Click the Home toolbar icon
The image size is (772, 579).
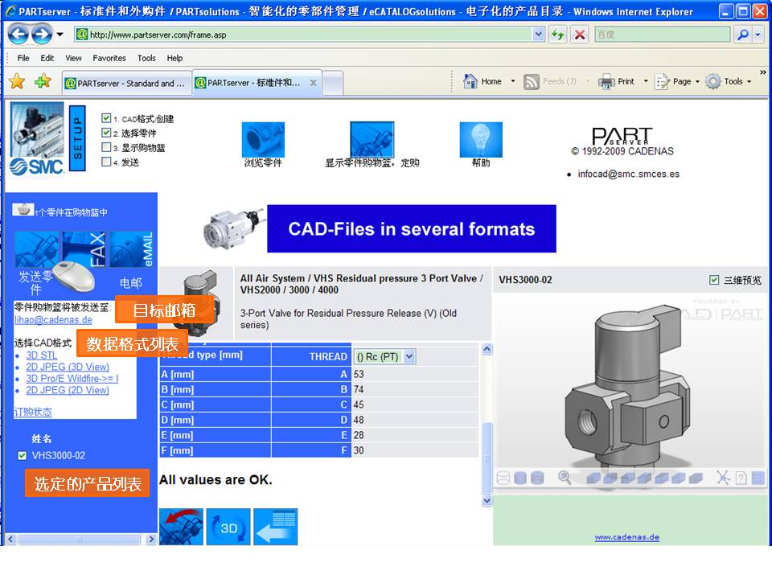pos(470,81)
